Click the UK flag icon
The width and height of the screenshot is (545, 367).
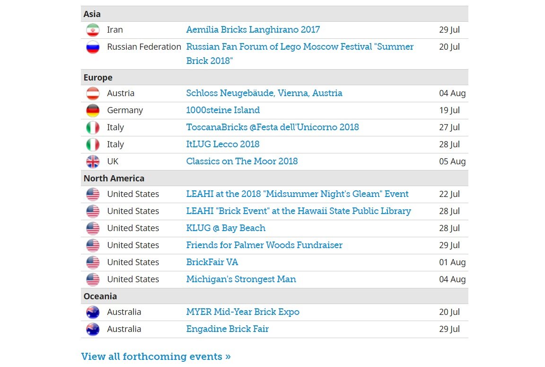(93, 162)
